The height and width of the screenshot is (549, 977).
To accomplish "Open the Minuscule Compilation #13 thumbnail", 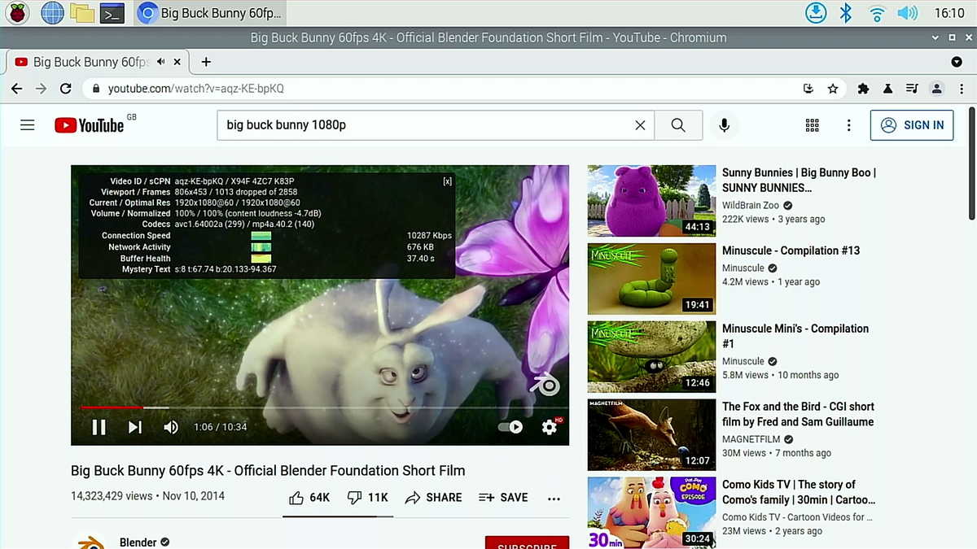I will 651,279.
